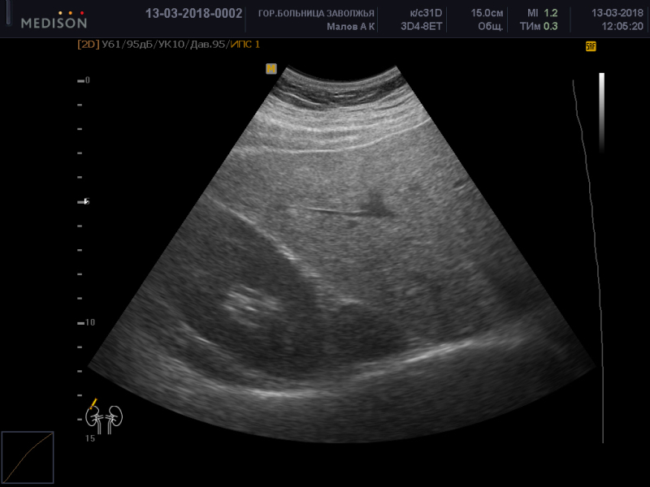The height and width of the screenshot is (487, 650).
Task: Click the patient ID 13-03-2018-0002
Action: [x=193, y=14]
